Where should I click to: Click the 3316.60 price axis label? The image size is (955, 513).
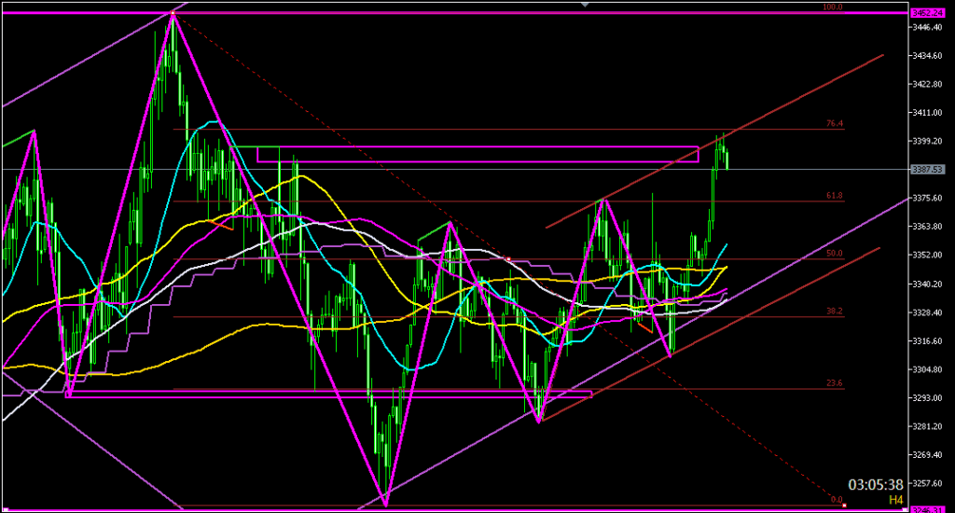pyautogui.click(x=926, y=341)
